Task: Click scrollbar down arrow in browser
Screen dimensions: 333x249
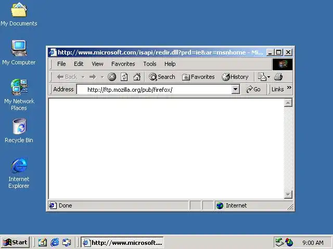Action: pos(288,195)
